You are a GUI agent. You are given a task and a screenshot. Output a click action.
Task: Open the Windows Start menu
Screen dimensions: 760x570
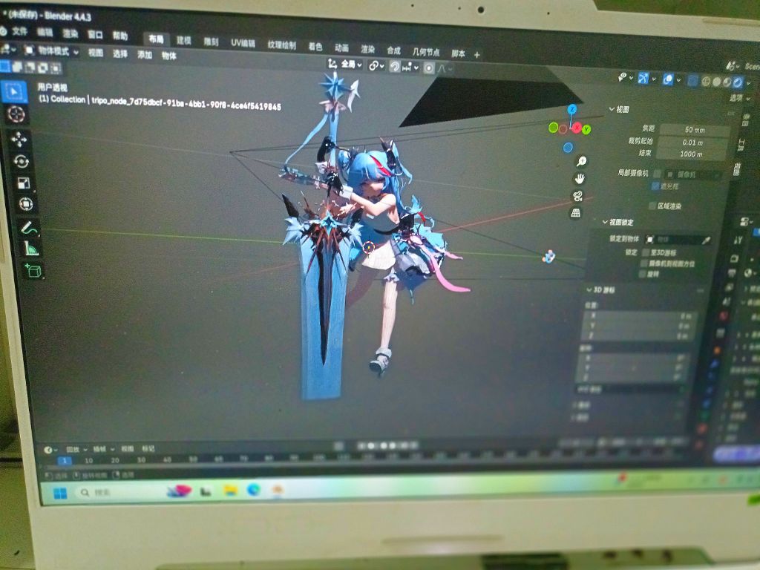tap(61, 493)
